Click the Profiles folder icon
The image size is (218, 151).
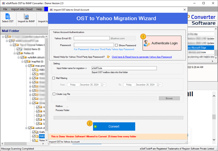point(21,53)
